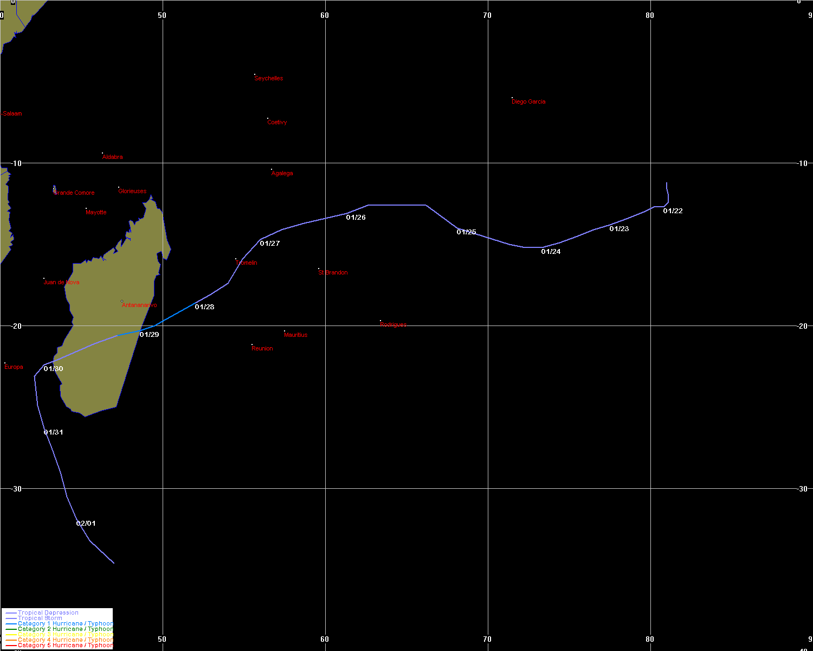The height and width of the screenshot is (651, 813).
Task: Click the Mayotte location label
Action: point(96,213)
